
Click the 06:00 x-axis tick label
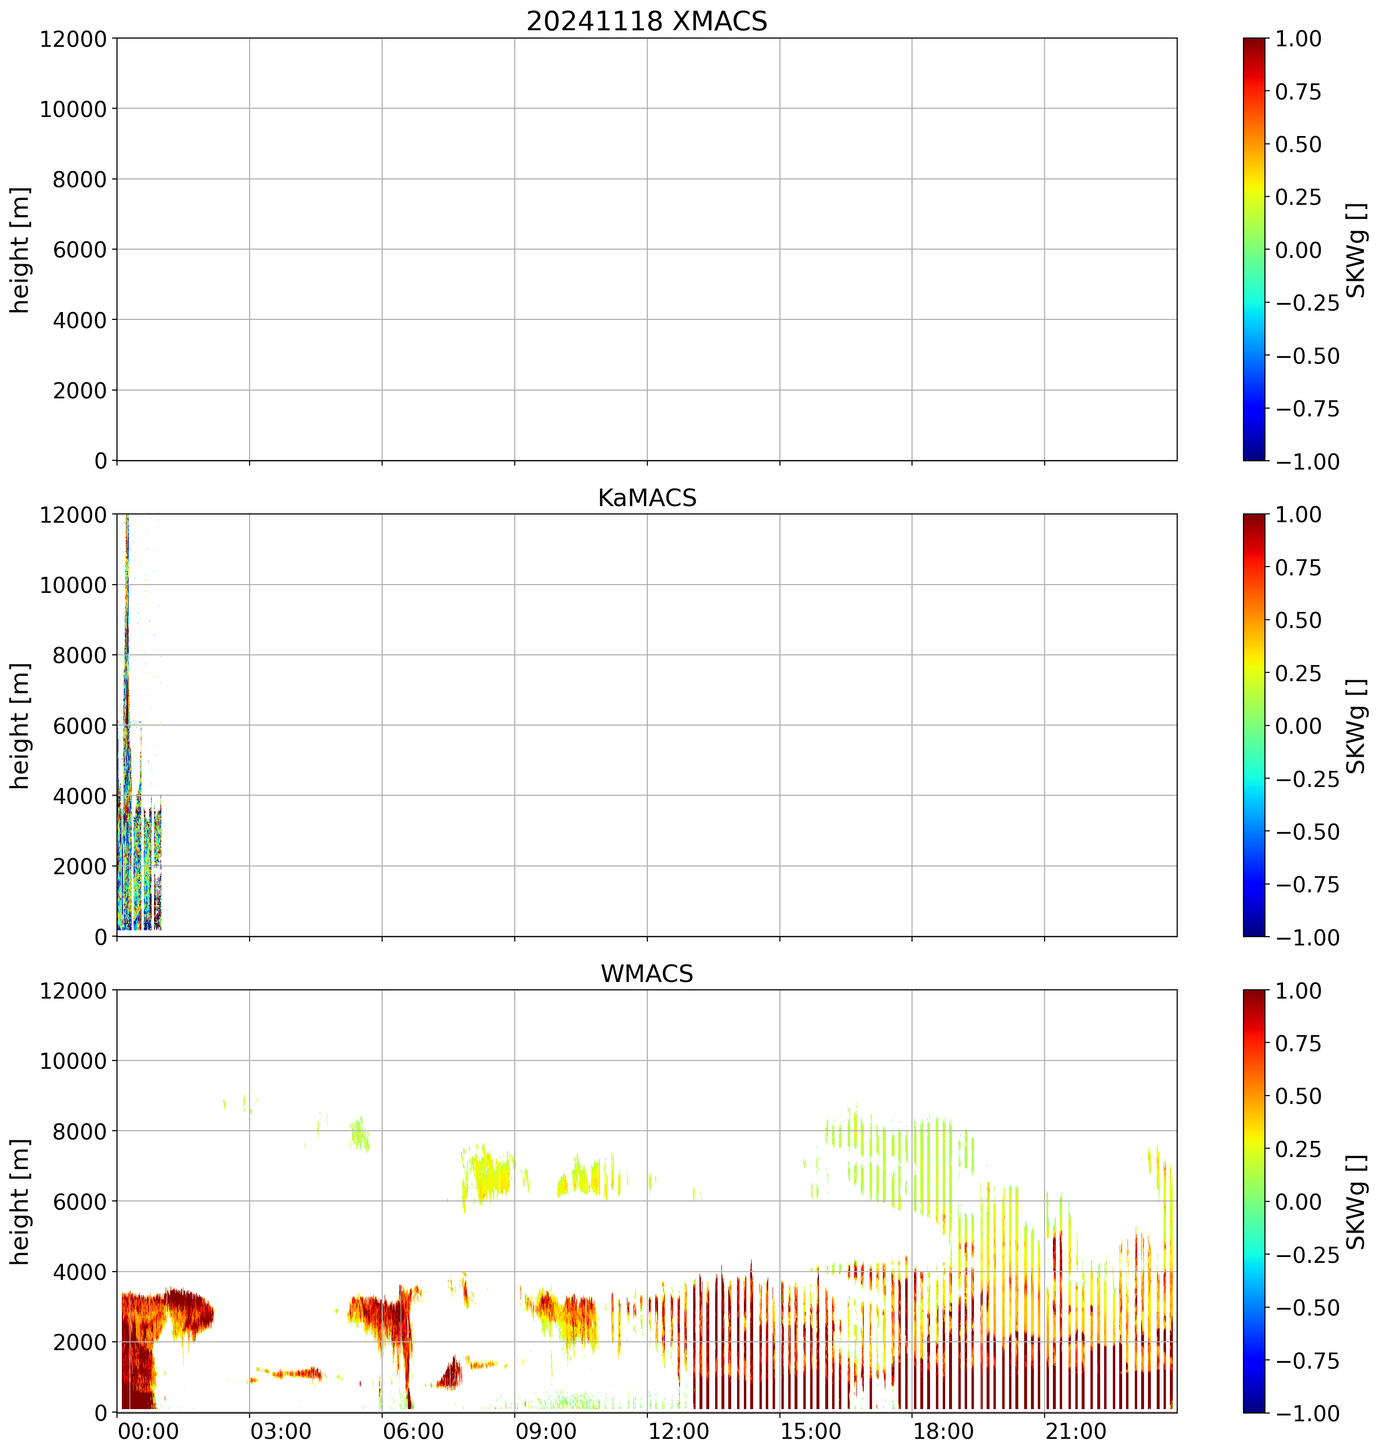coord(414,1432)
